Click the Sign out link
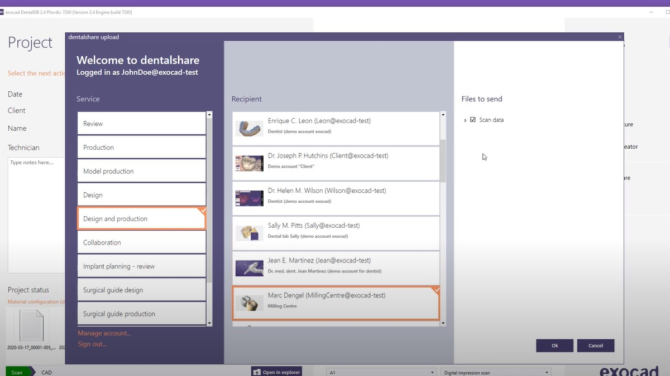Viewport: 670px width, 376px height. click(x=92, y=344)
